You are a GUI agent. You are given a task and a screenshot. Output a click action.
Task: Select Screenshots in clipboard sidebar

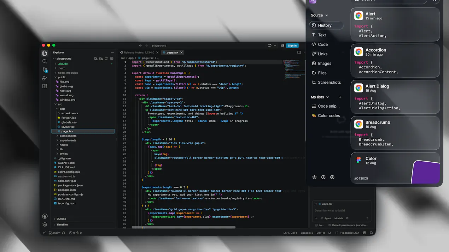coord(326,83)
